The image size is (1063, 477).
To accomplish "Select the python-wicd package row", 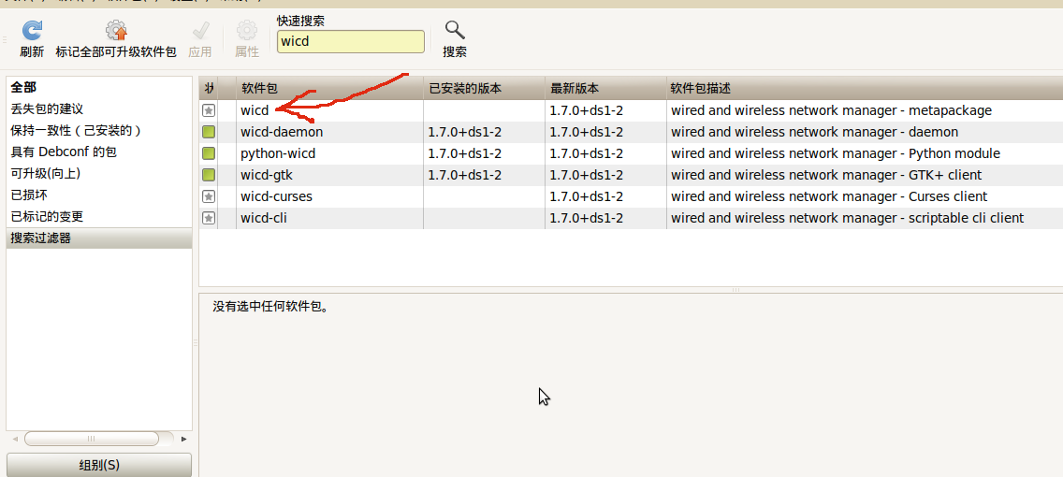I will click(631, 153).
